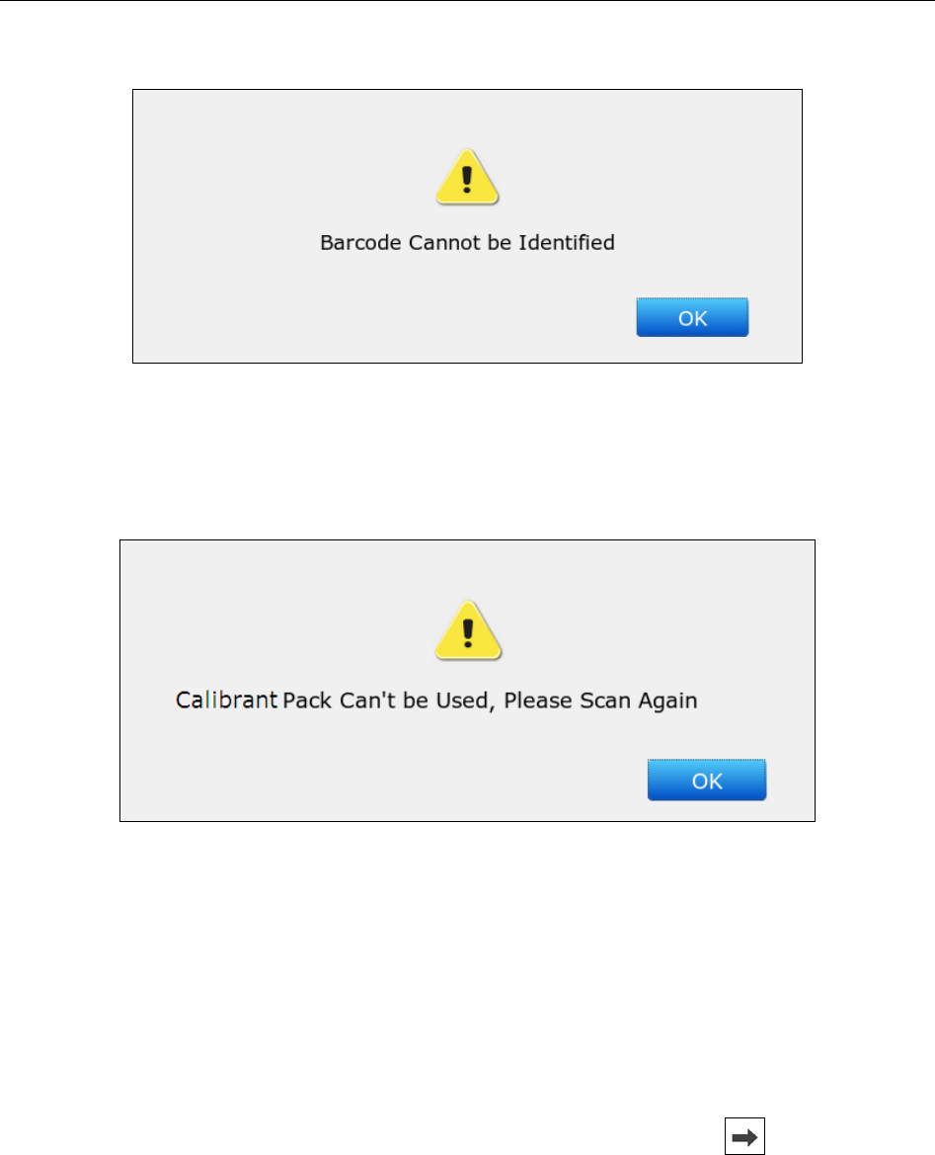Click OK in the Calibrant Pack warning dialog
Viewport: 935px width, 1155px height.
point(707,781)
